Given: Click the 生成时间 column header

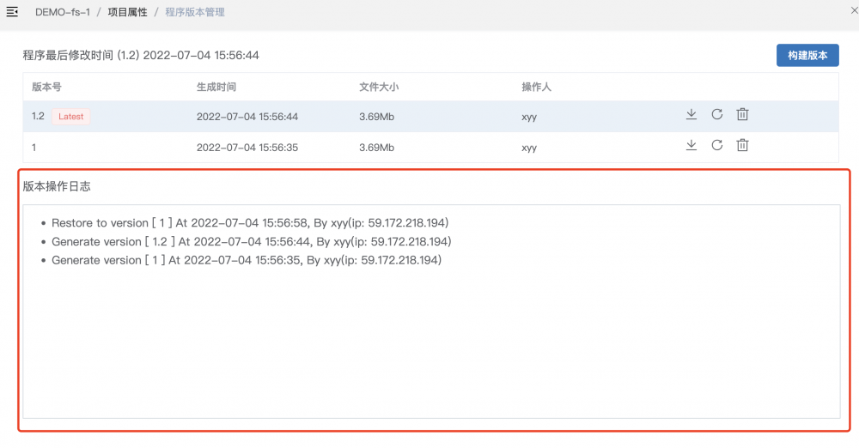Looking at the screenshot, I should tap(216, 88).
